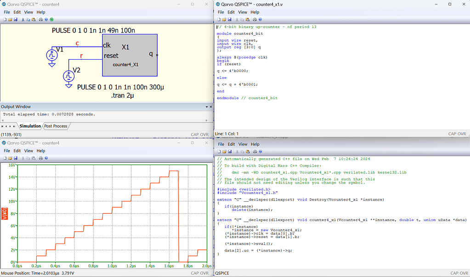The width and height of the screenshot is (470, 277).
Task: Click the last-tab navigation arrow near tab bar
Action: [x=14, y=126]
